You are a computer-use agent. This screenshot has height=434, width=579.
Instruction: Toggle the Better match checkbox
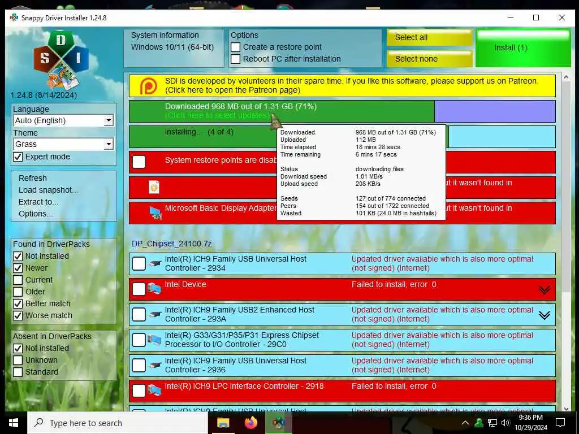pyautogui.click(x=18, y=303)
